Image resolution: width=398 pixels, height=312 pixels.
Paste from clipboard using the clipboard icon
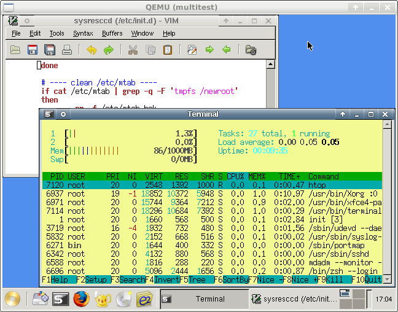[x=167, y=50]
